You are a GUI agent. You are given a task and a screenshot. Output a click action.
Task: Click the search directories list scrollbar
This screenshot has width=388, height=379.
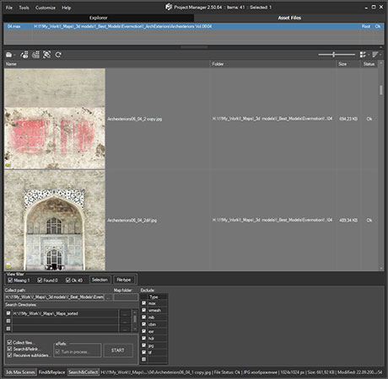tap(135, 320)
